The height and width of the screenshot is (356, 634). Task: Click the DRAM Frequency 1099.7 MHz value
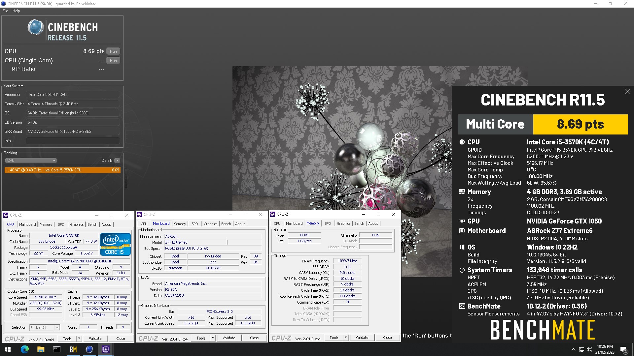347,261
